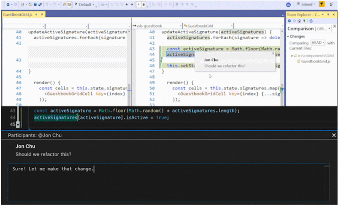Click Team Explorer Refresh icon
Image resolution: width=338 pixels, height=205 pixels.
click(311, 21)
